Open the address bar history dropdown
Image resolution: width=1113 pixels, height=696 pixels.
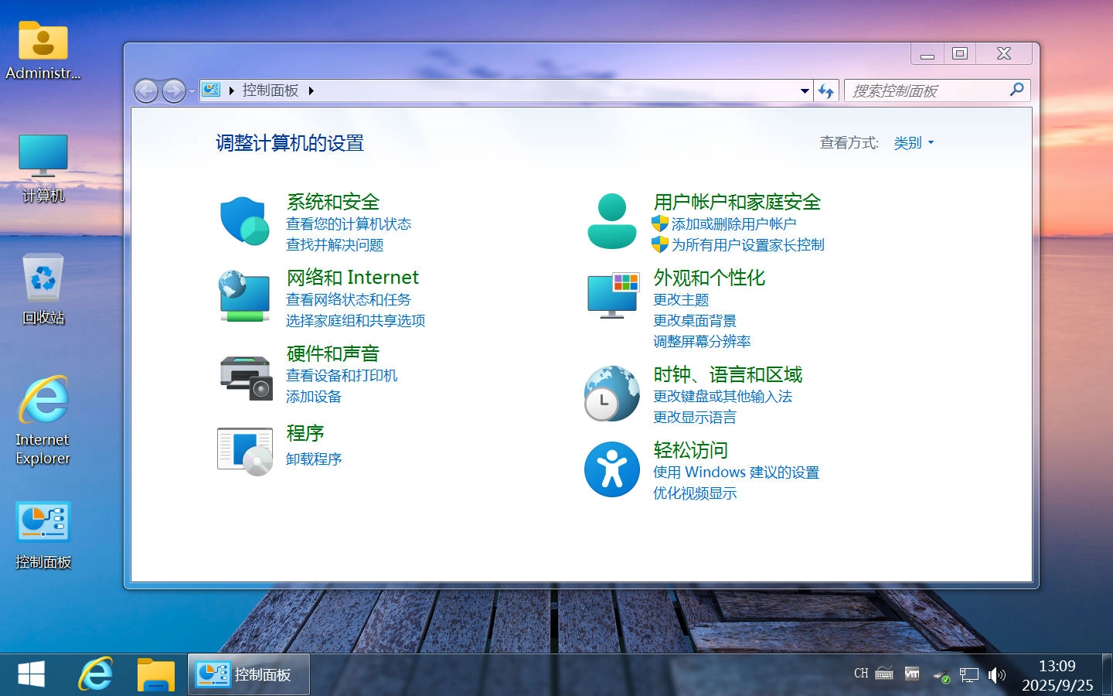[x=804, y=90]
